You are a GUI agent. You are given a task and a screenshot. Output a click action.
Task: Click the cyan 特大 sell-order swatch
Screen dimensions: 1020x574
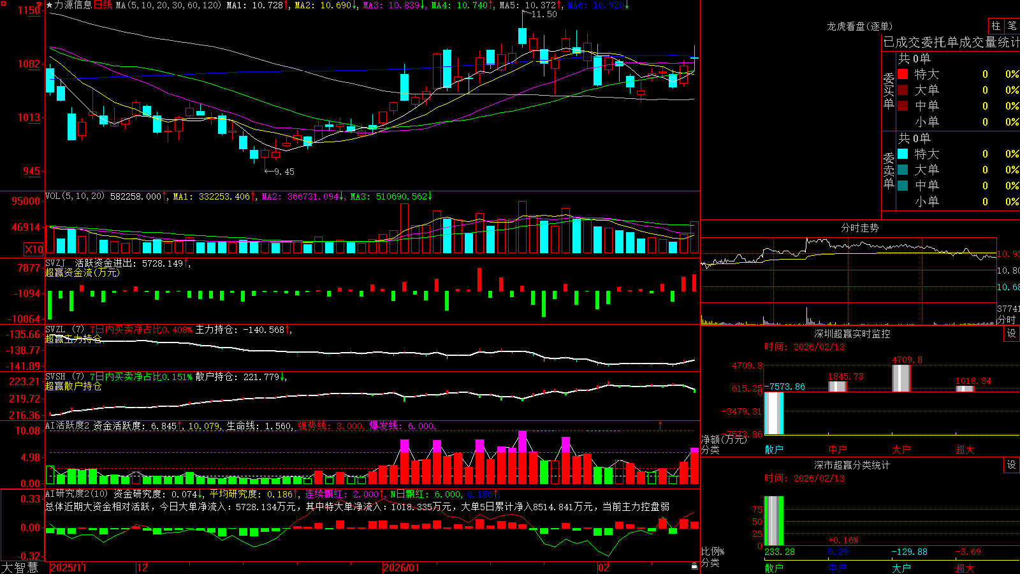903,154
